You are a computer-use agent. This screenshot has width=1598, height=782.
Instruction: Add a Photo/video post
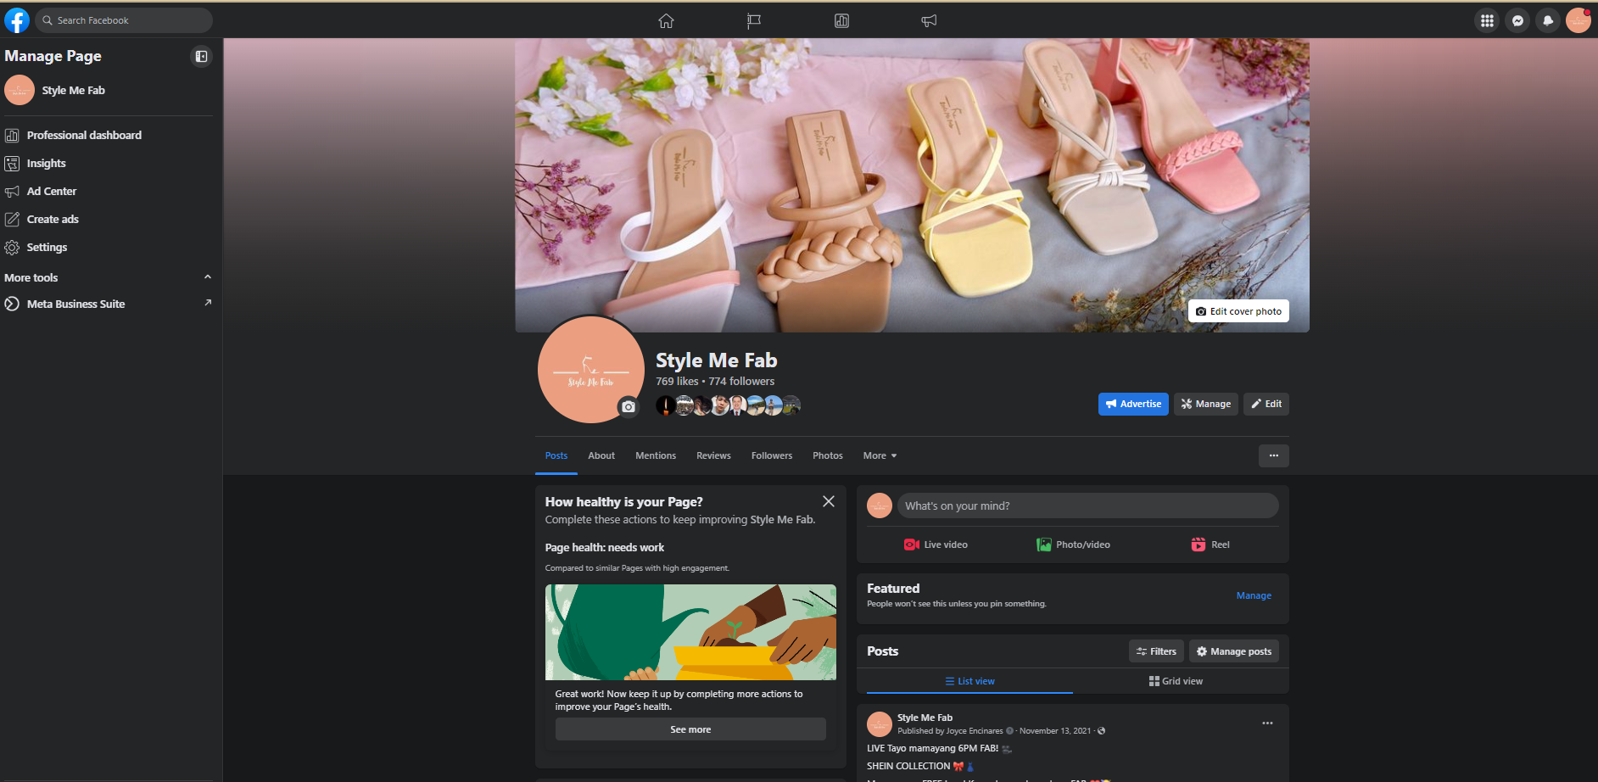pos(1073,545)
